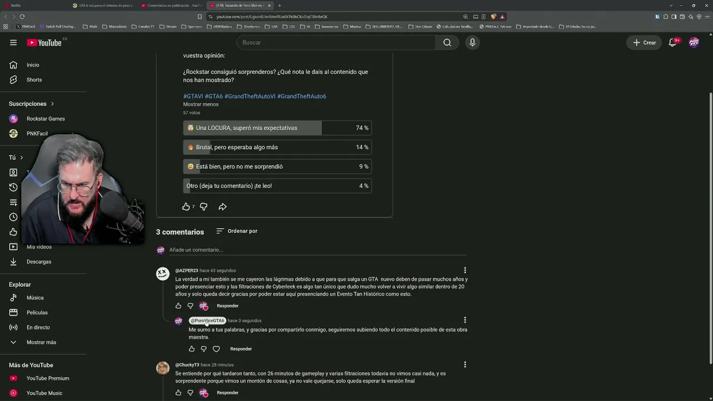Open the #GrandTheftAuto6 hashtag link
This screenshot has height=401, width=713.
tap(302, 96)
